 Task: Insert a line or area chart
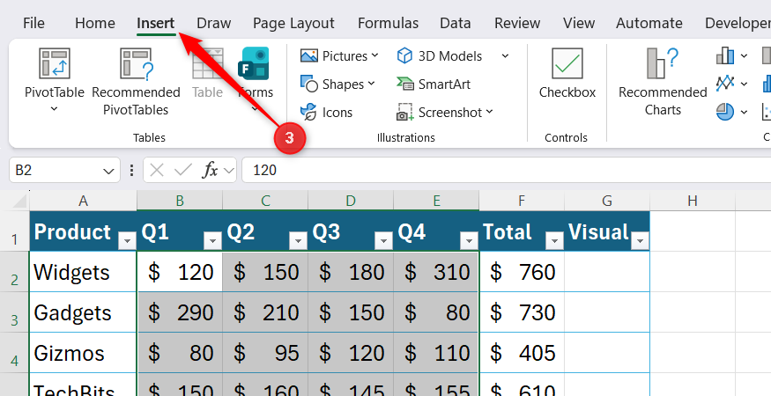tap(725, 84)
